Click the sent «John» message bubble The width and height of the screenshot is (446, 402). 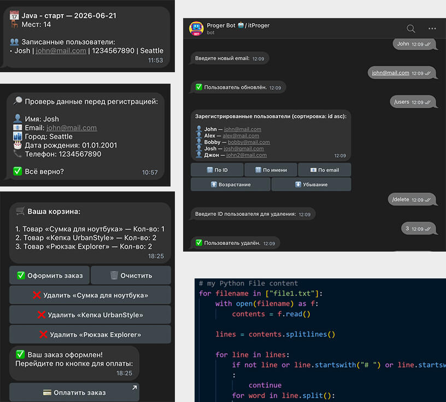(x=414, y=44)
